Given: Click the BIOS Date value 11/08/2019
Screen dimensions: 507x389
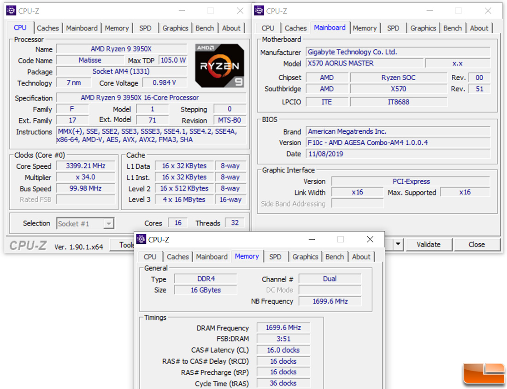Looking at the screenshot, I should 398,154.
